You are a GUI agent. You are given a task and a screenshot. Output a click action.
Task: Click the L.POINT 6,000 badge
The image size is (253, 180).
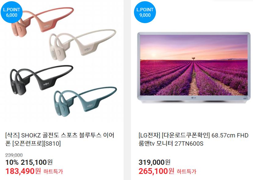12,12
